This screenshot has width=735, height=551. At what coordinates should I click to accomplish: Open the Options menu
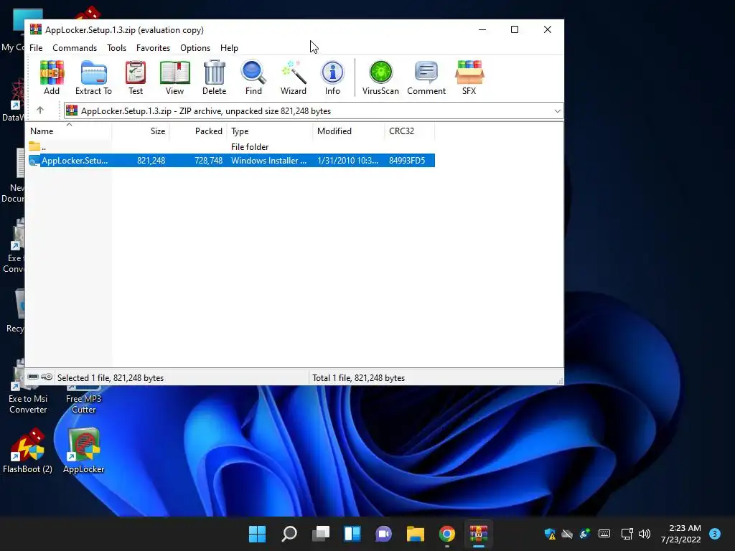[195, 48]
